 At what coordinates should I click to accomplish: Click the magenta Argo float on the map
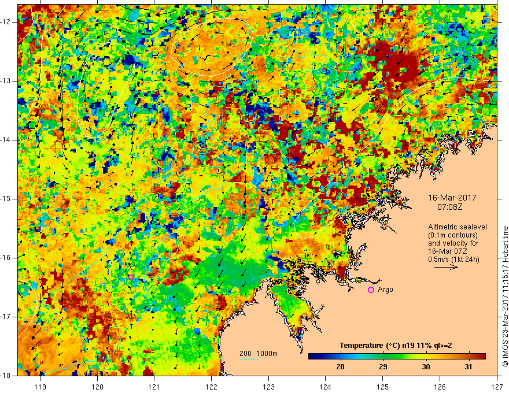131,277
